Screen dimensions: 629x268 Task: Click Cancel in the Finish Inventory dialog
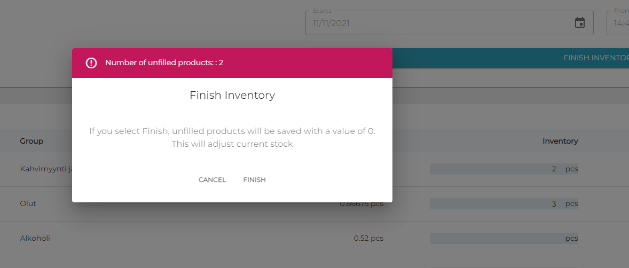tap(212, 180)
